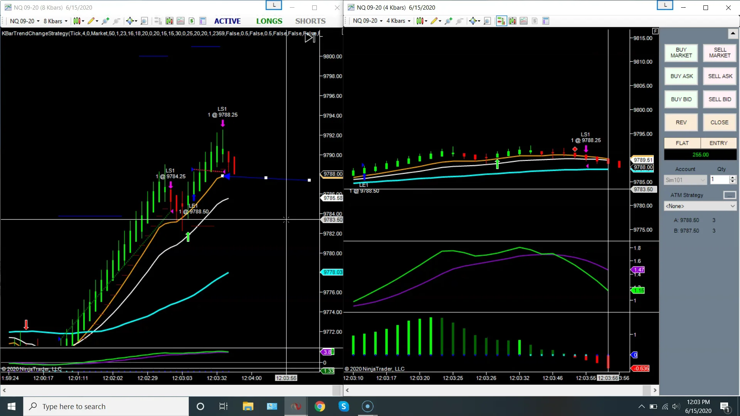The height and width of the screenshot is (416, 740).
Task: Open instrument NQ 09-20 dropdown in 8 Kbars chart
Action: [25, 21]
